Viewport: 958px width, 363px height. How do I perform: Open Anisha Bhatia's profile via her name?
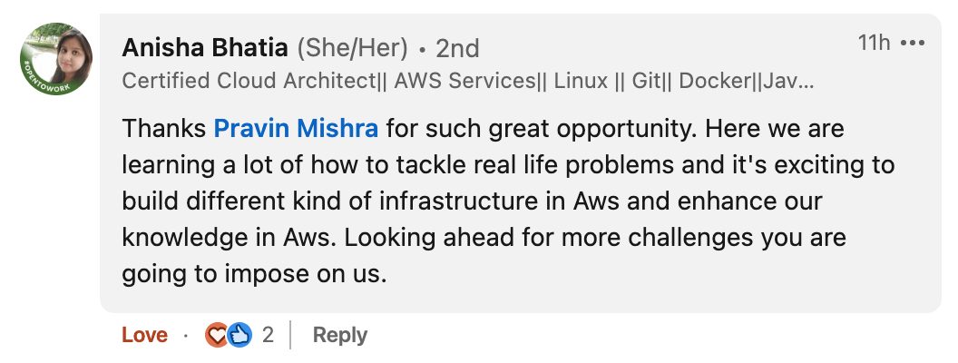click(x=204, y=47)
